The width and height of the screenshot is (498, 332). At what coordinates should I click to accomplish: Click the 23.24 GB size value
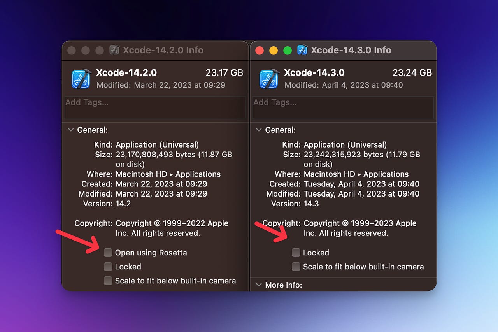coord(412,73)
